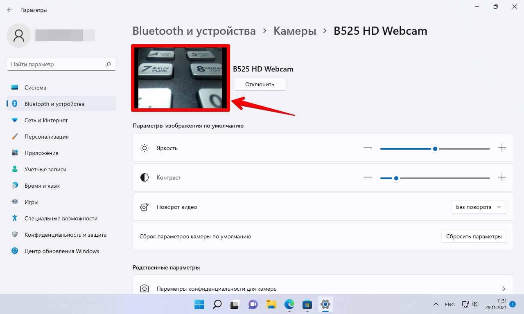
Task: Increase contrast with the plus button
Action: pos(502,177)
